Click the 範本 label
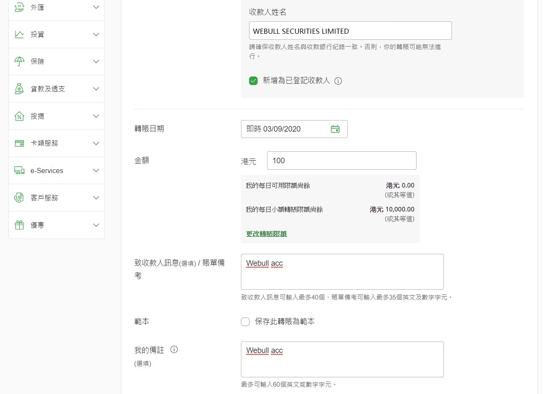543x394 pixels. point(142,322)
